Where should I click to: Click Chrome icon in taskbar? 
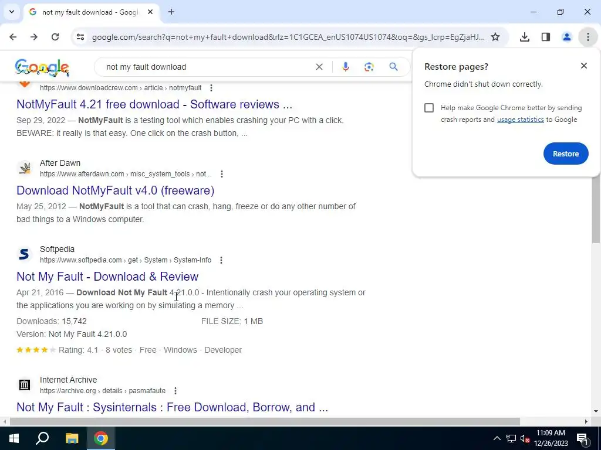click(101, 438)
